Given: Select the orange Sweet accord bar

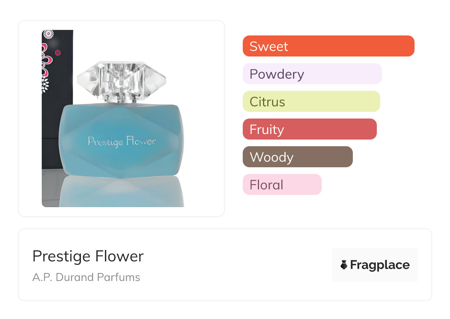Looking at the screenshot, I should click(328, 46).
